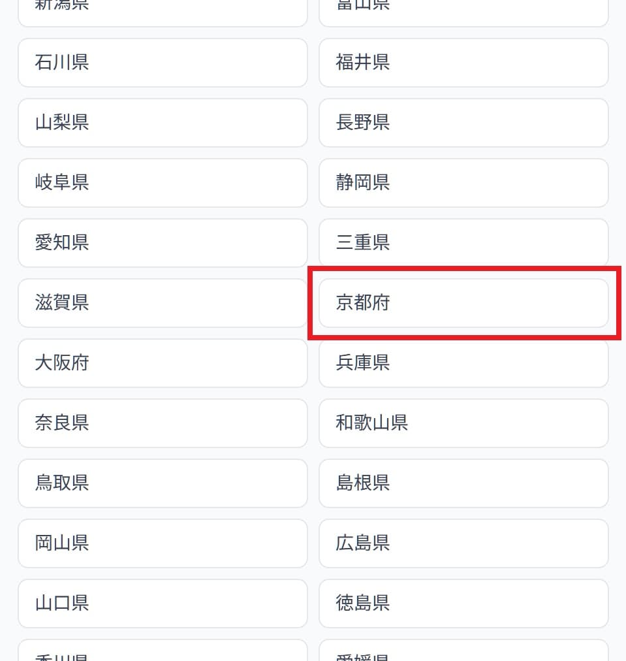The height and width of the screenshot is (661, 626).
Task: Select 大阪府 prefecture
Action: pos(163,363)
